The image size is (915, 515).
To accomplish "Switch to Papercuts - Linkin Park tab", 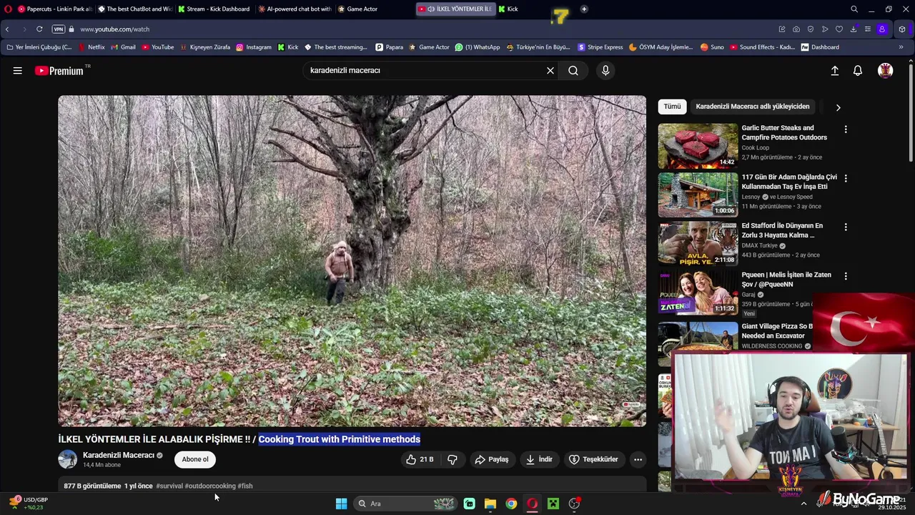I will 55,9.
